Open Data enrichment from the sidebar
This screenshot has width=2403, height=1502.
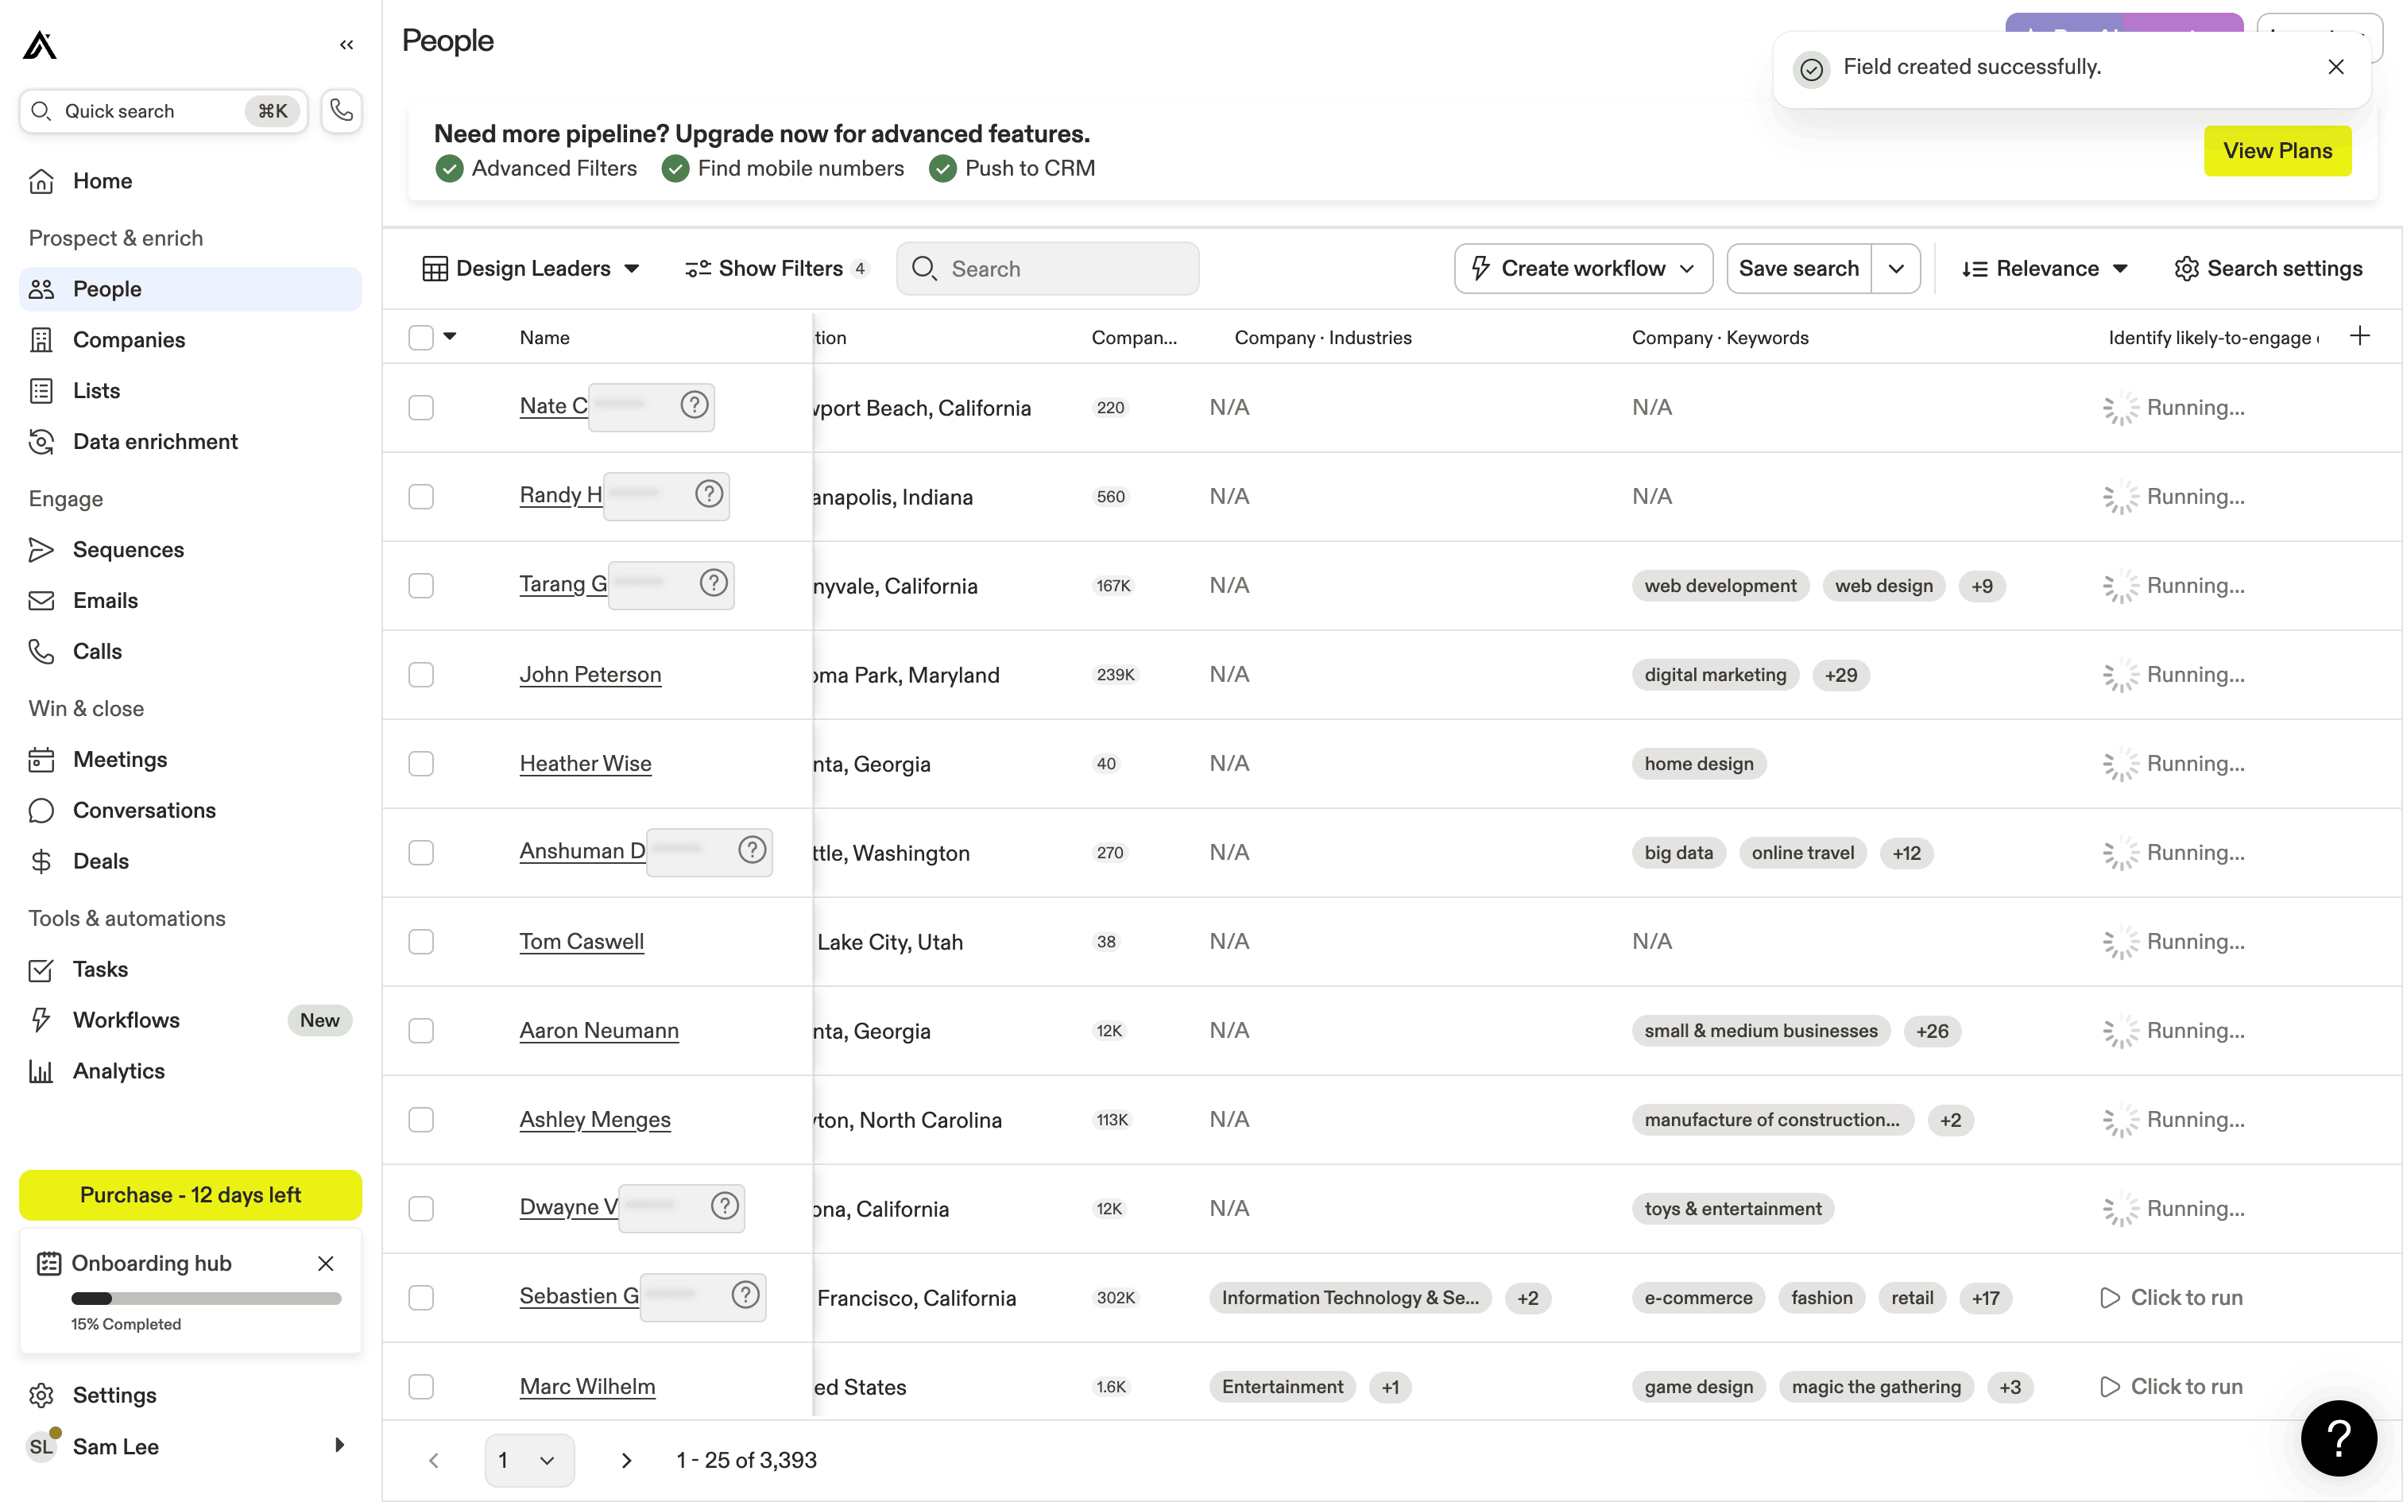(x=155, y=441)
